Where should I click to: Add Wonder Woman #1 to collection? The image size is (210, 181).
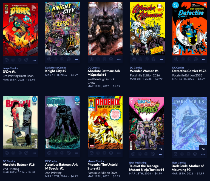140,59
